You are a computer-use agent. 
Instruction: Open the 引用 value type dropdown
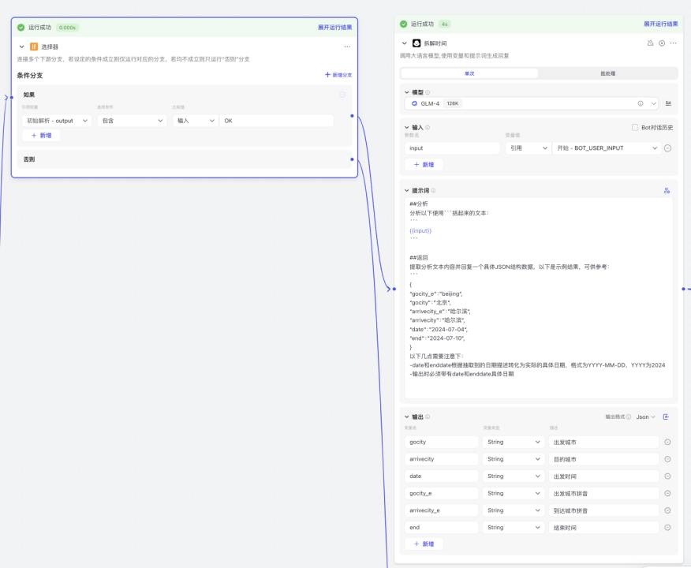(x=528, y=148)
